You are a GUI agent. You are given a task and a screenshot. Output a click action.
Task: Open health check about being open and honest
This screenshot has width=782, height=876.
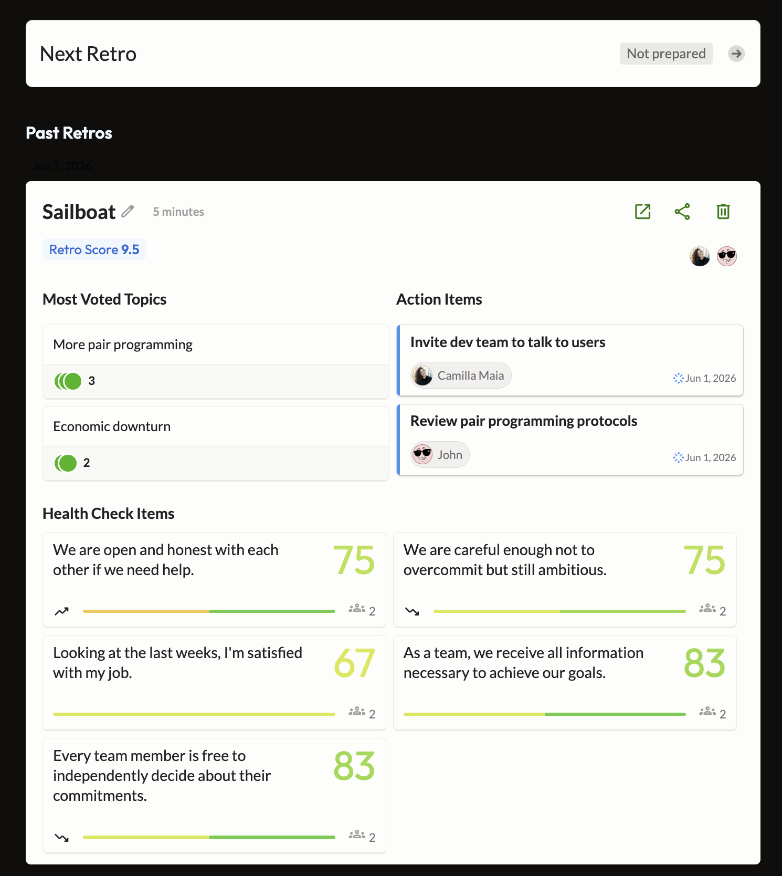[214, 580]
